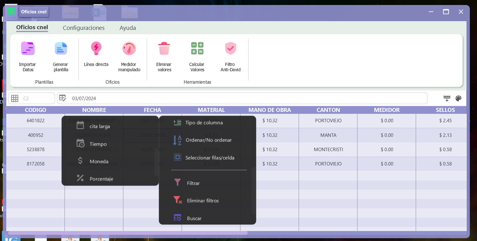Click the funnel icon for Filtrar

[x=177, y=182]
